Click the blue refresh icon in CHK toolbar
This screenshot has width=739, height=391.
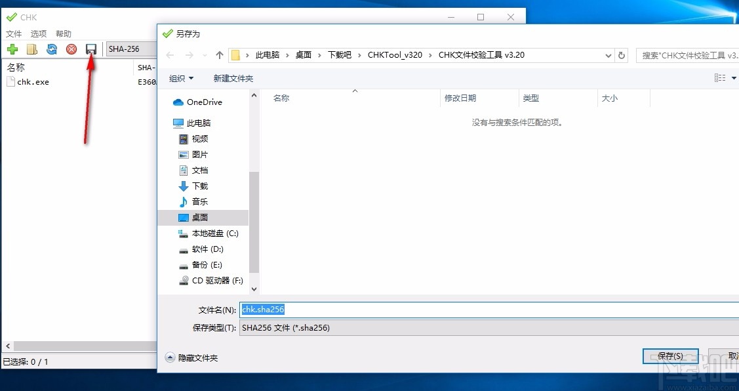[51, 49]
